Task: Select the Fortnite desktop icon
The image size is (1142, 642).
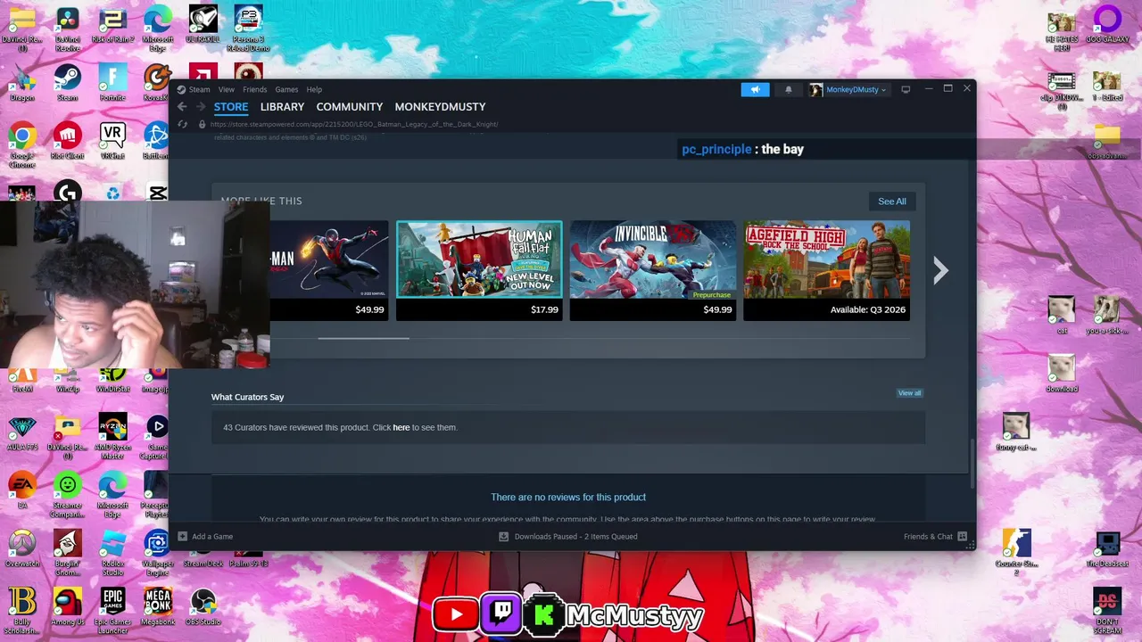Action: [112, 80]
